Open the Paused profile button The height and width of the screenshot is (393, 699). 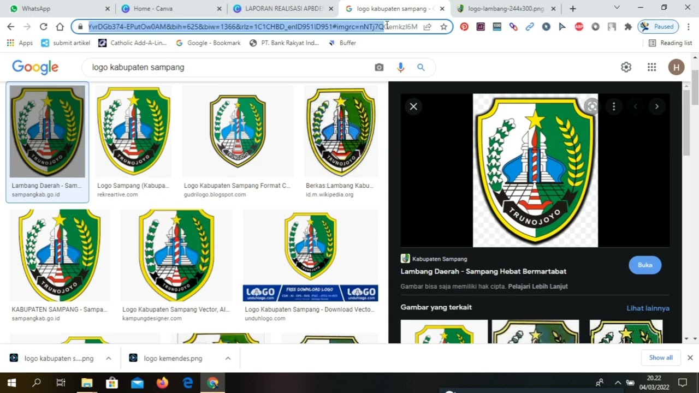click(658, 26)
